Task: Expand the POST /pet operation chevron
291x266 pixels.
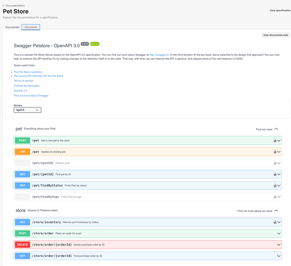Action: click(279, 140)
